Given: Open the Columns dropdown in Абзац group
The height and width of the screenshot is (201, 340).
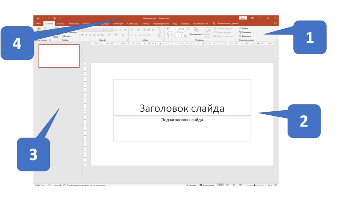Looking at the screenshot, I should click(x=149, y=35).
